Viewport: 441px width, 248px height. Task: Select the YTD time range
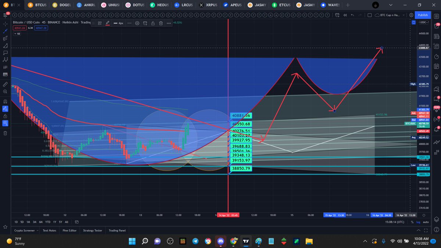47,222
